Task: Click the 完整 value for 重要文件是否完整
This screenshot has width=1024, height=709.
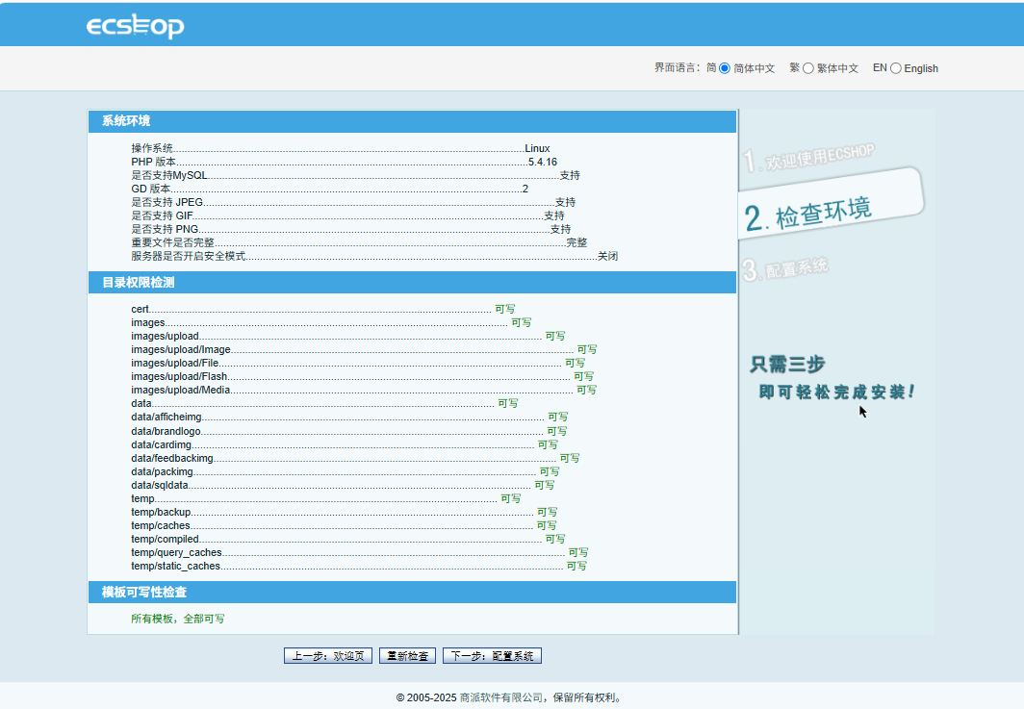Action: [x=576, y=242]
